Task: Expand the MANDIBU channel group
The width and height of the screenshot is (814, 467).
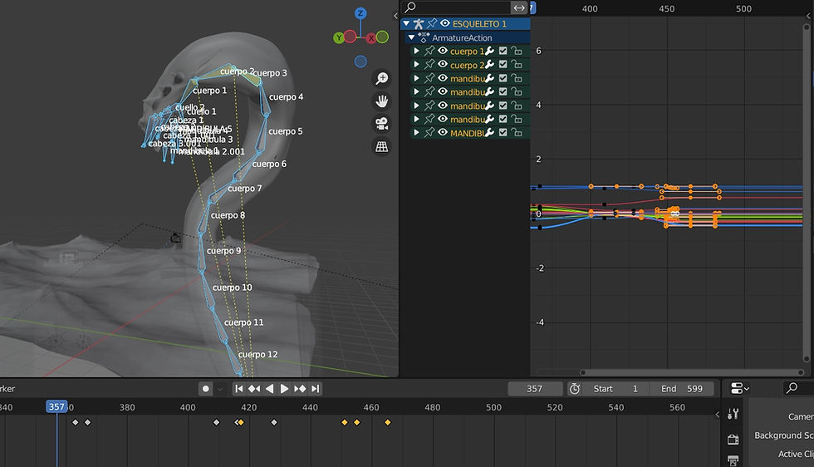Action: 416,133
